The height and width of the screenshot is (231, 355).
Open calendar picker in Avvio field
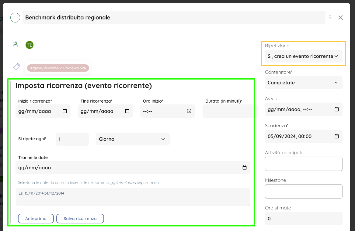tap(336, 109)
